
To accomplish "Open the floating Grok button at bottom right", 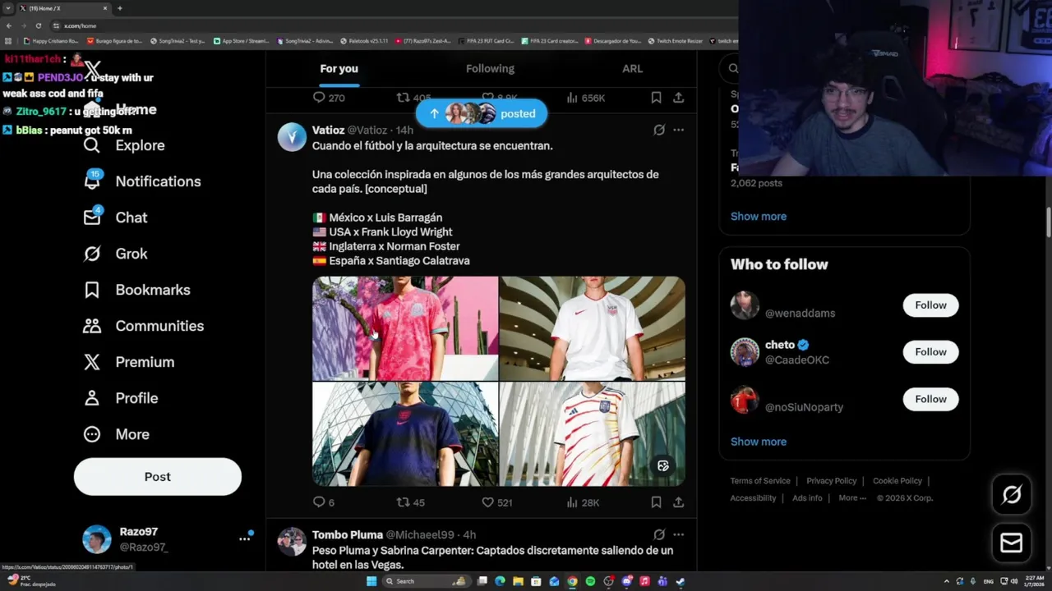I will pyautogui.click(x=1011, y=494).
